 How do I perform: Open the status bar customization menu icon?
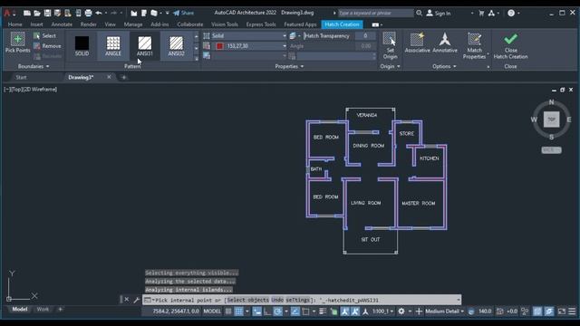point(572,312)
